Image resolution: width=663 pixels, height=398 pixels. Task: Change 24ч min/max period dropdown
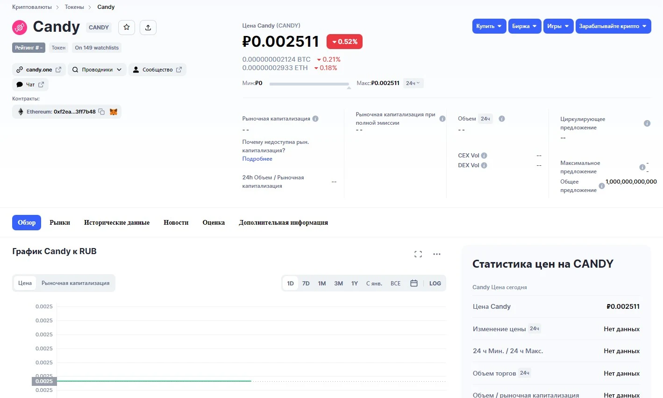tap(413, 83)
